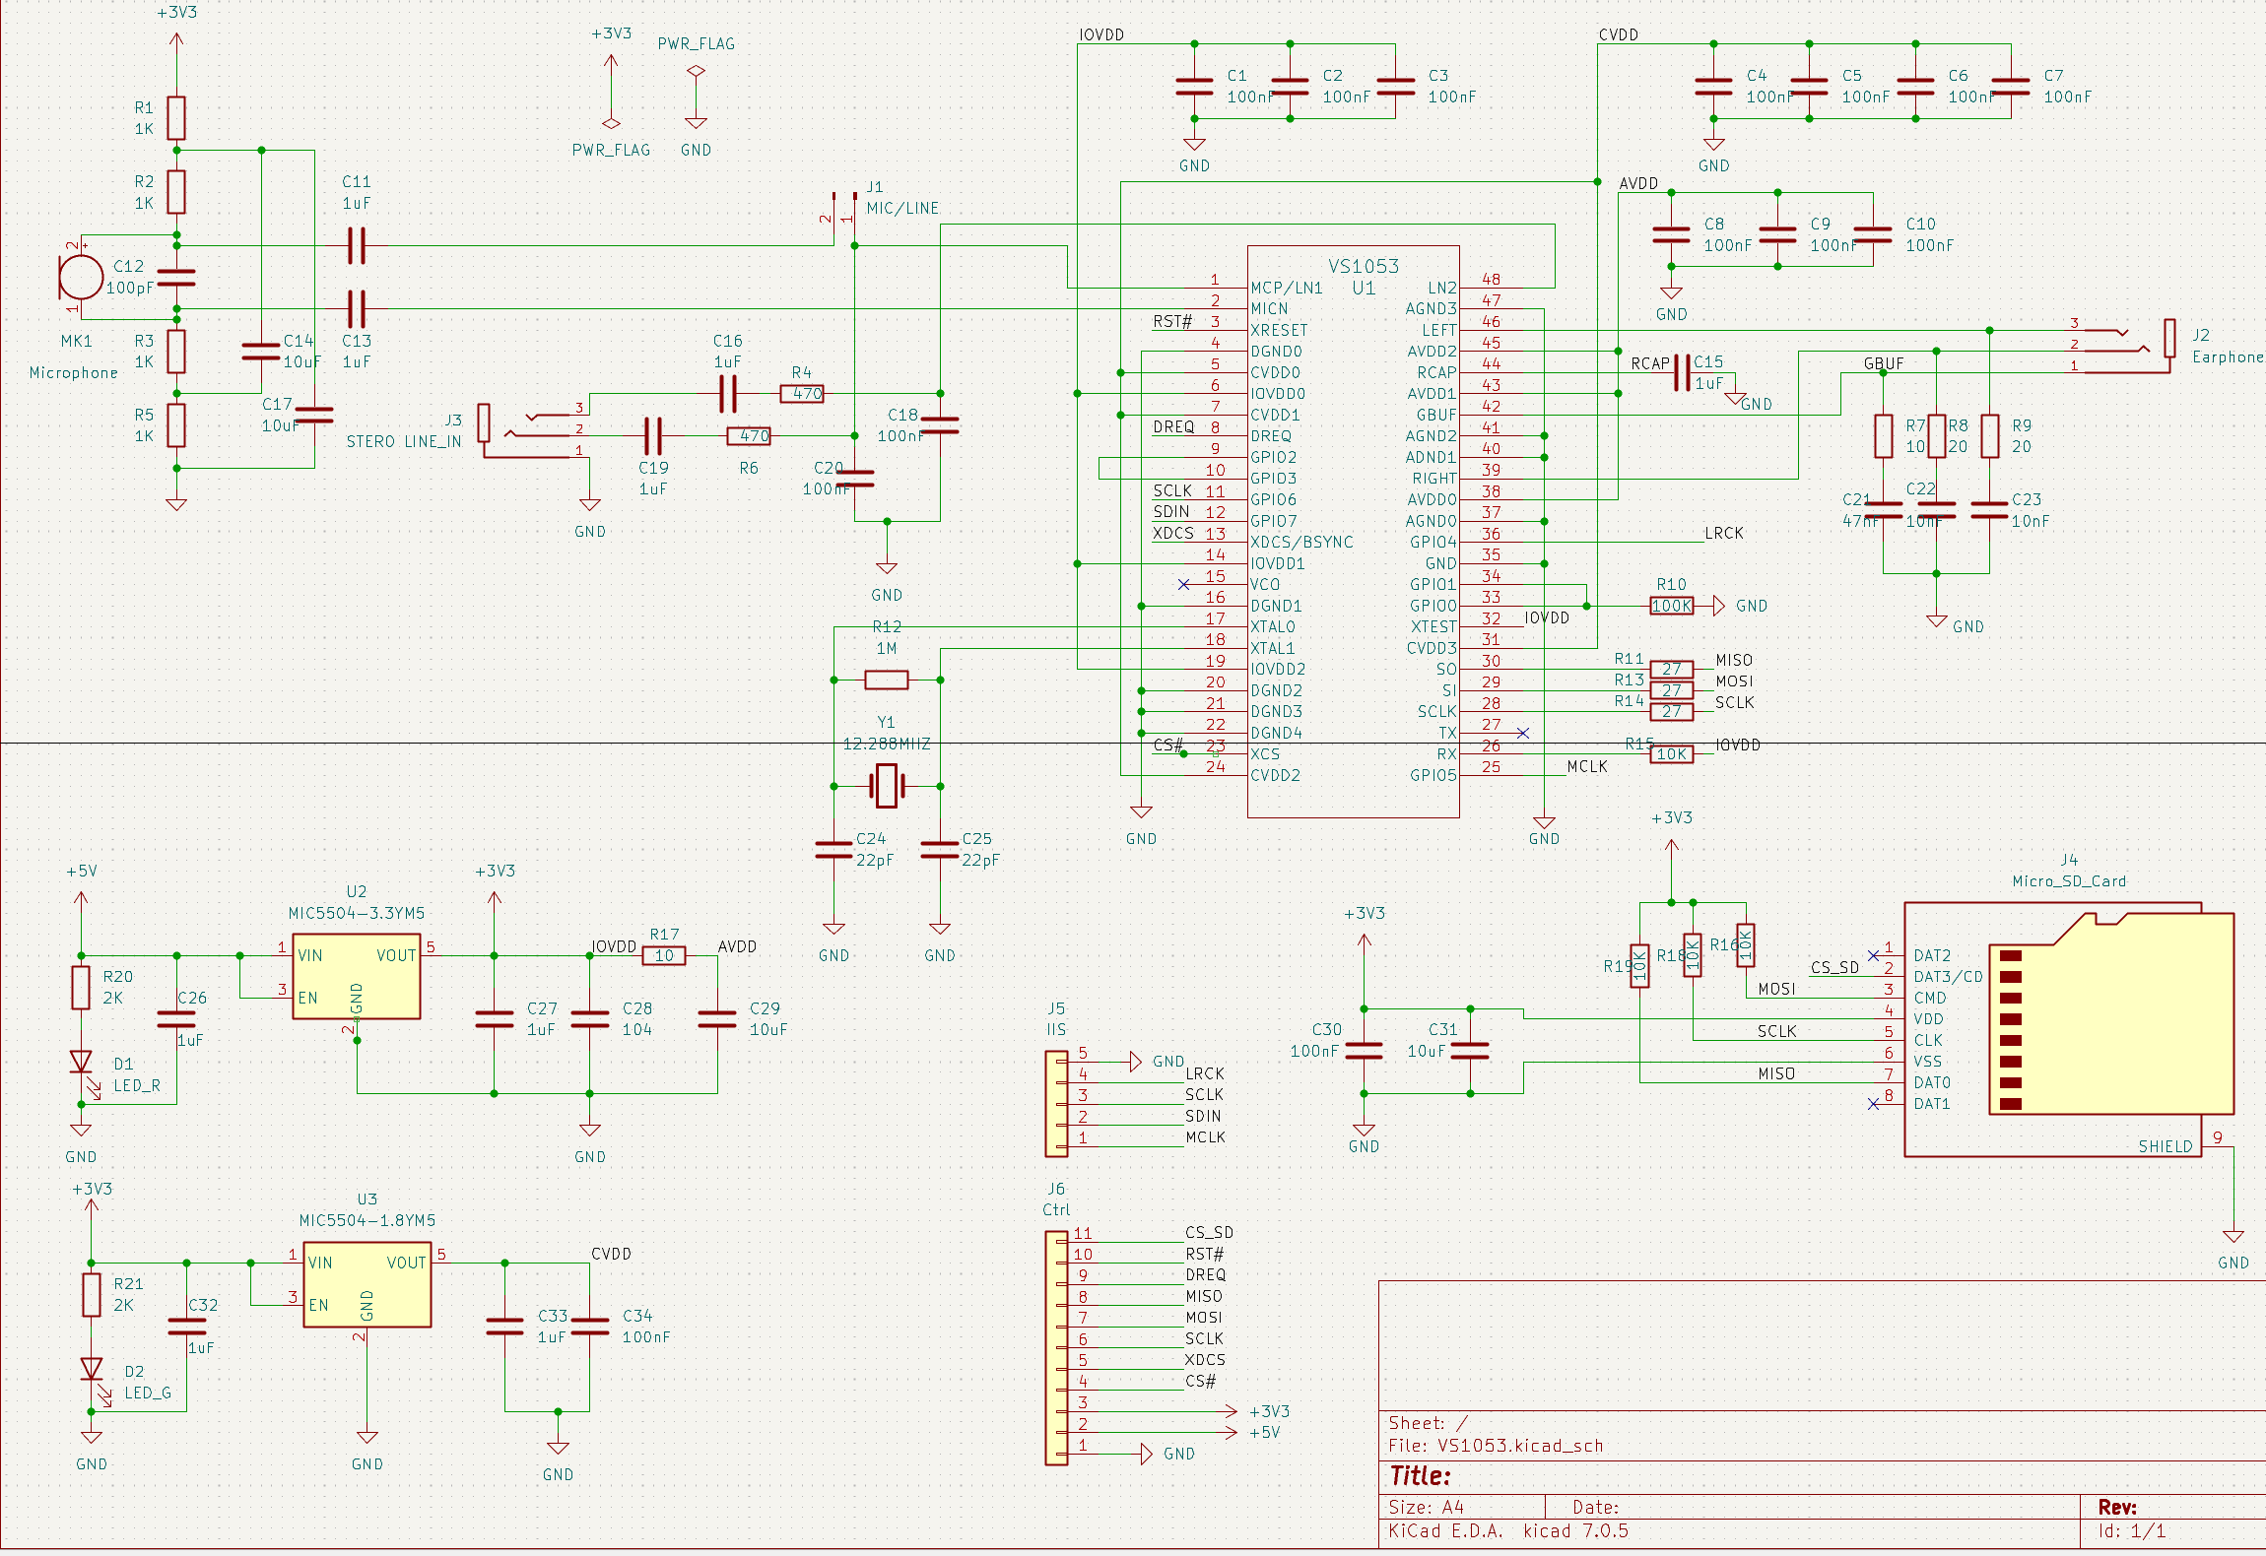Select the SDIN label on the J5 connector
The image size is (2266, 1556).
[x=1203, y=1116]
